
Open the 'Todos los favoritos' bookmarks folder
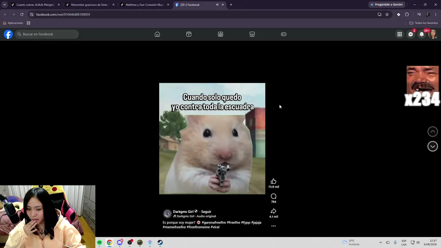pos(423,23)
